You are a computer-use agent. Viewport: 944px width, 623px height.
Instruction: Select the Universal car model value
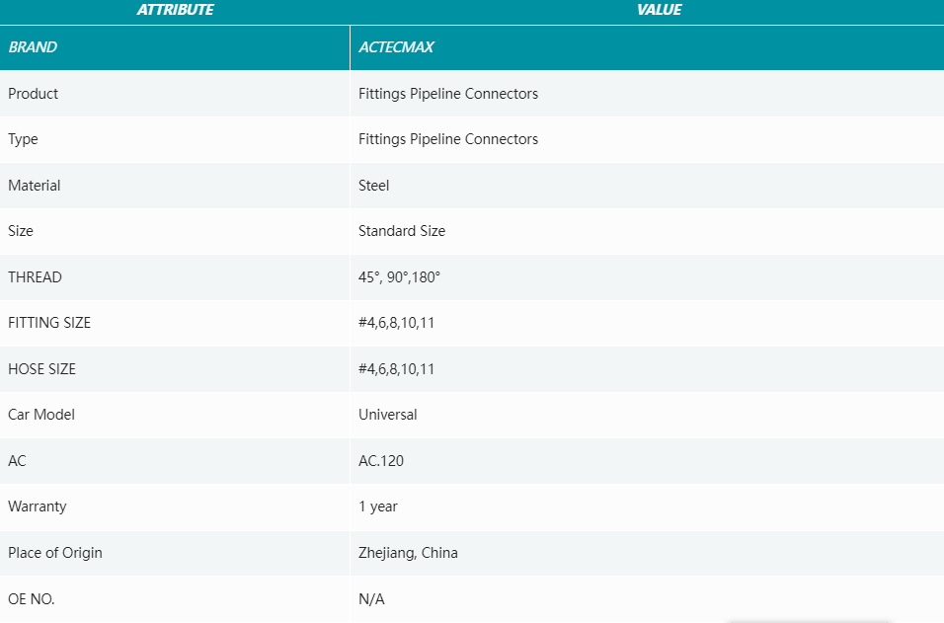pos(388,415)
